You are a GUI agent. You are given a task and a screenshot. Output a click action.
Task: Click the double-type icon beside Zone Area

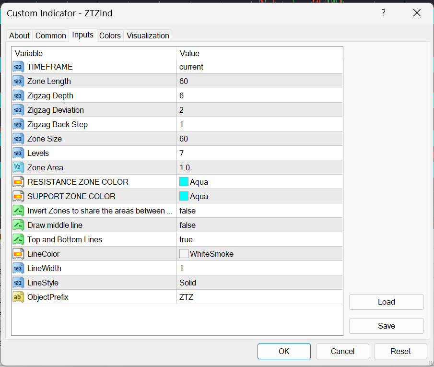(x=18, y=167)
